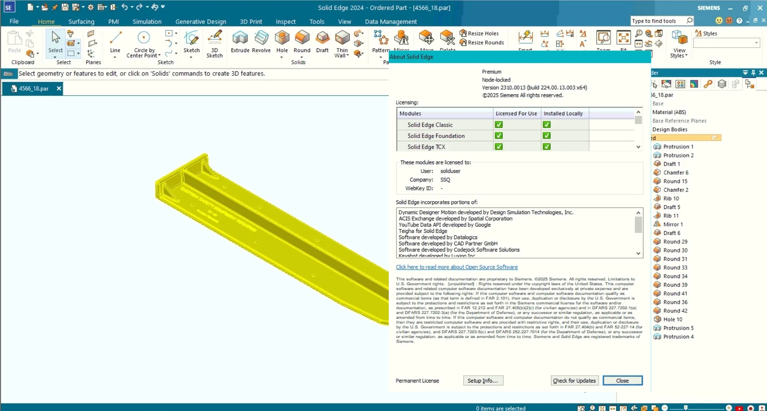The image size is (767, 411).
Task: Open PathFinder panel options dropdown arrow
Action: 745,73
